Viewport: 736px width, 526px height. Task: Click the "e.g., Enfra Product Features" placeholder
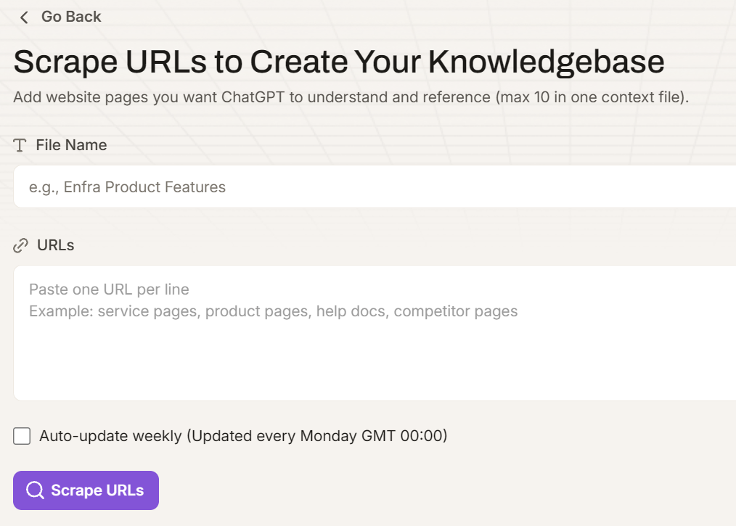pyautogui.click(x=127, y=187)
